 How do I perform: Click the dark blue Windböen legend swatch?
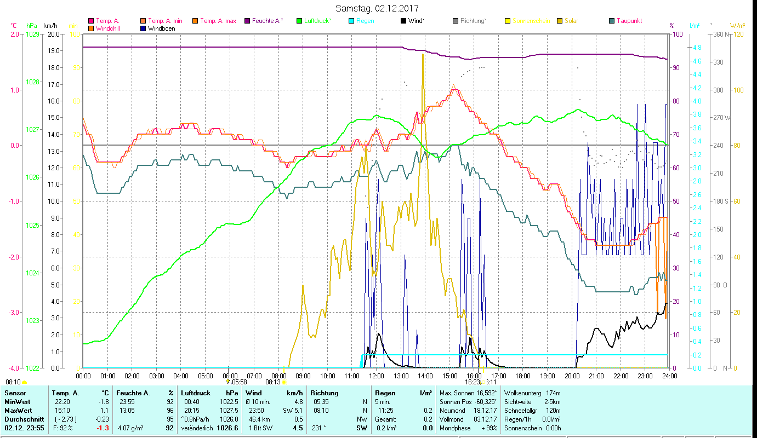(x=144, y=28)
